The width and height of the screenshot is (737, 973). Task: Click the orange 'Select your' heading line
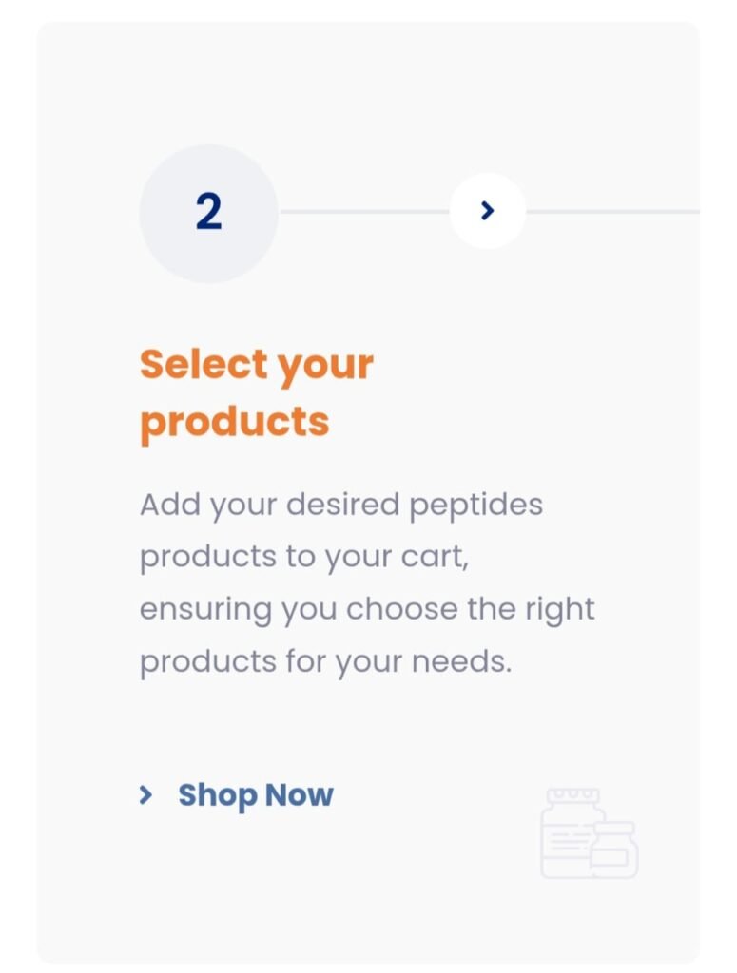pos(257,364)
